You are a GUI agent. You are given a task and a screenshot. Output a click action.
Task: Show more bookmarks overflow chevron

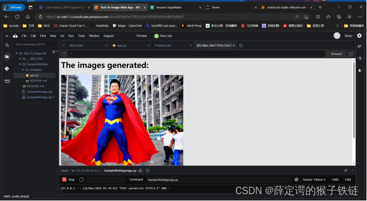337,26
